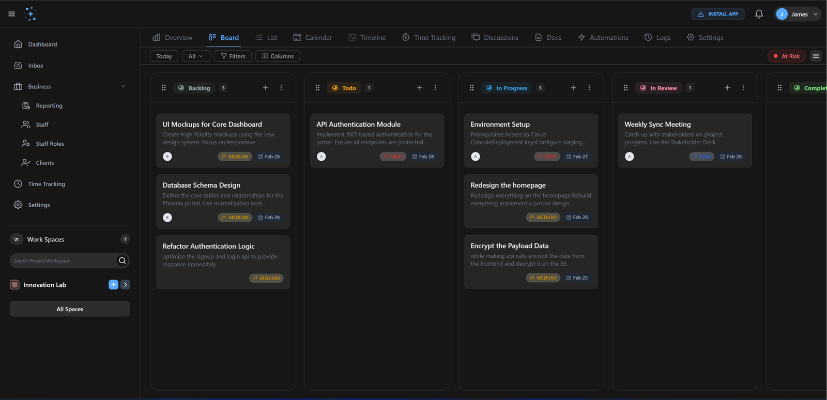The height and width of the screenshot is (400, 827).
Task: Open the hamburger menu in the top bar
Action: point(11,14)
